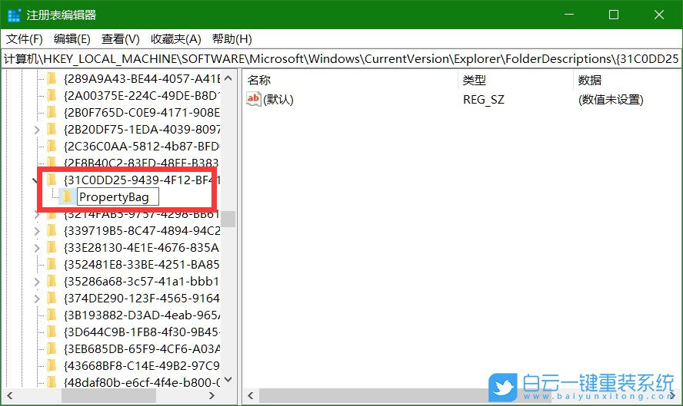Collapse the {31C0DD25-9439-4F12 key
This screenshot has height=406, width=683.
(35, 180)
